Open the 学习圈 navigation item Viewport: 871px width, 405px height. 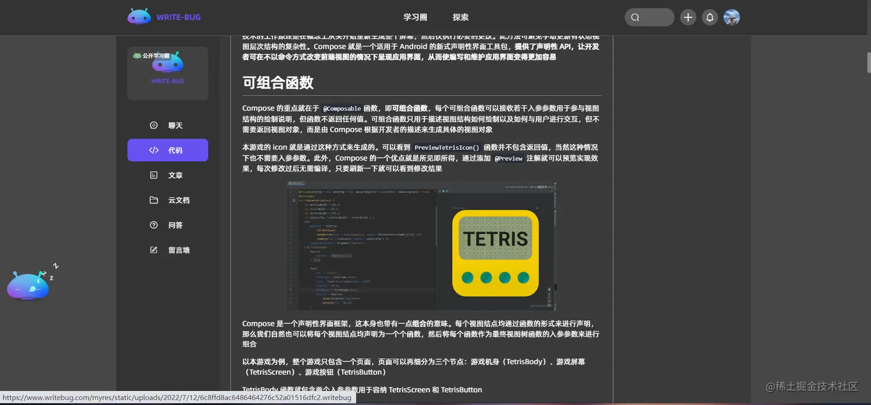(x=415, y=17)
